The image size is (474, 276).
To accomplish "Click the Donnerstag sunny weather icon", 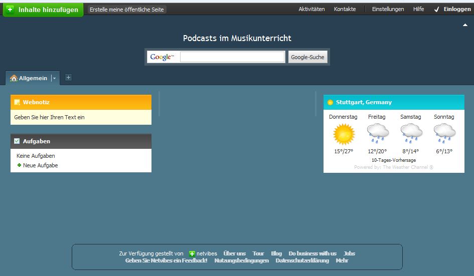I will click(x=344, y=134).
